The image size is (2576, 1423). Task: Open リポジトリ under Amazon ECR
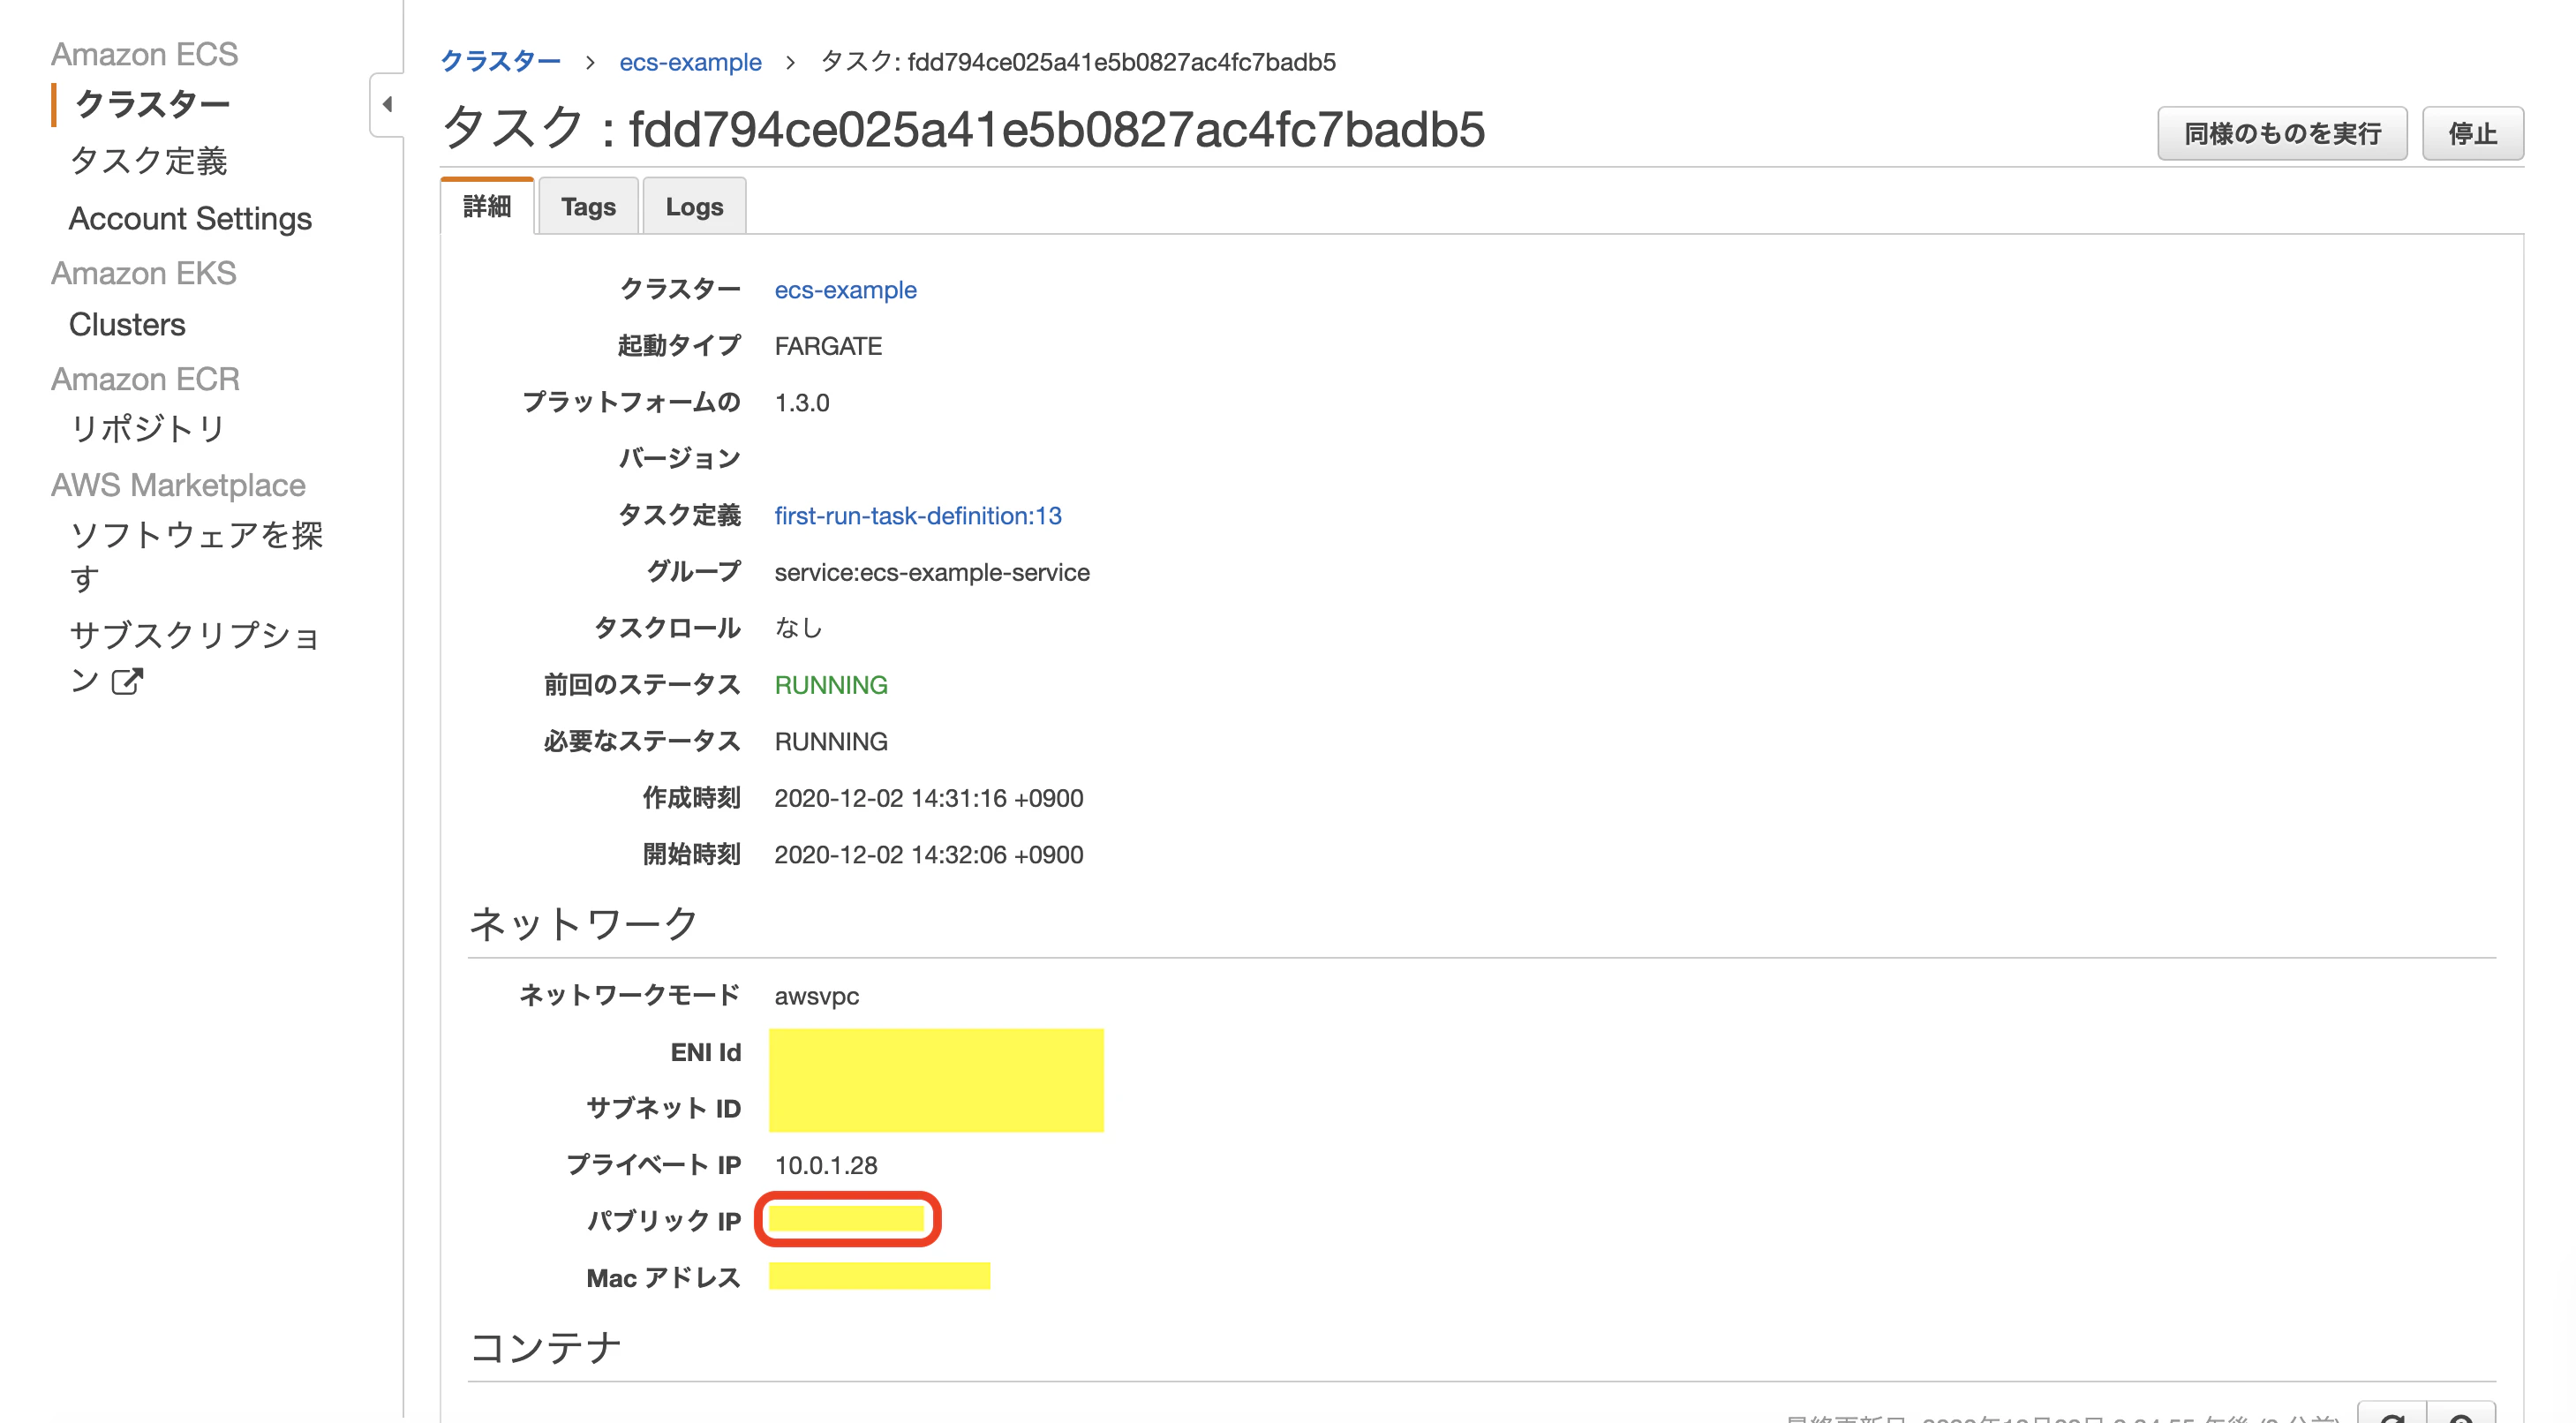[x=148, y=428]
